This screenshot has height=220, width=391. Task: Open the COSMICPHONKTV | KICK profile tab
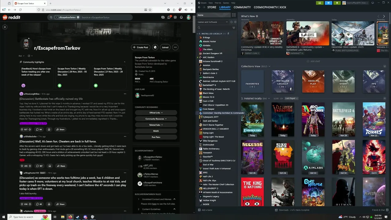click(x=270, y=7)
